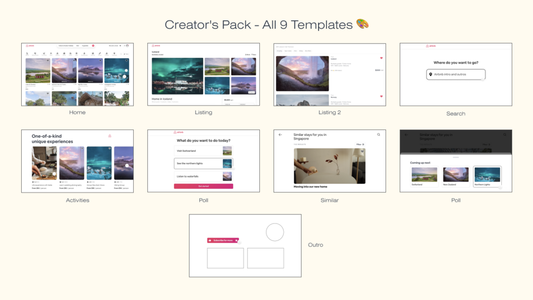Click the Search template label
533x300 pixels.
point(456,114)
